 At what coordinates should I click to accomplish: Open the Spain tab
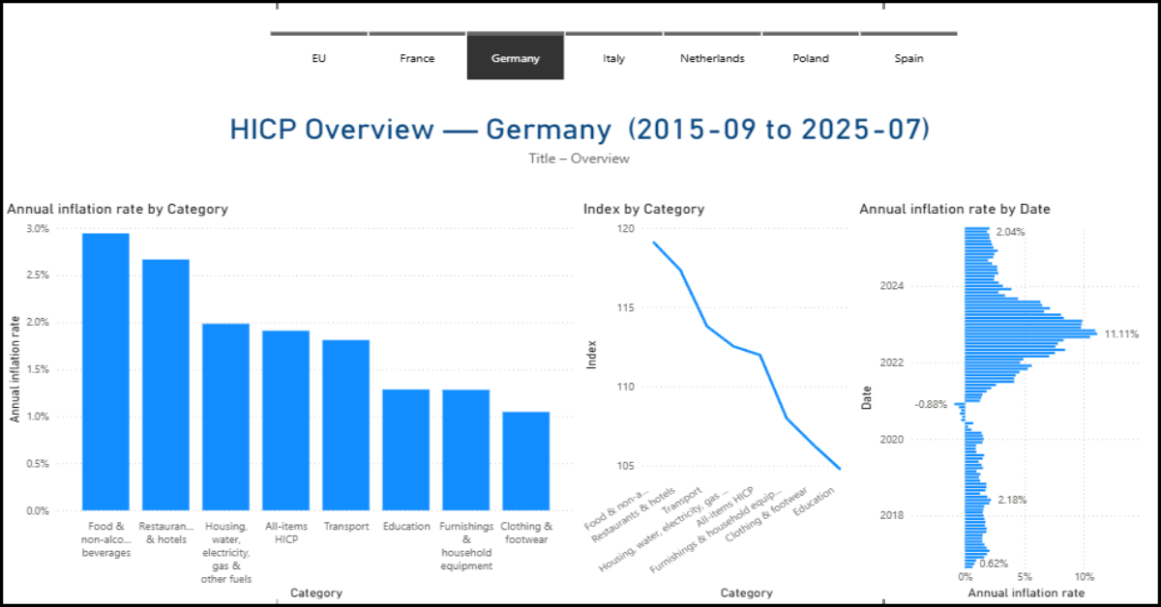coord(908,57)
